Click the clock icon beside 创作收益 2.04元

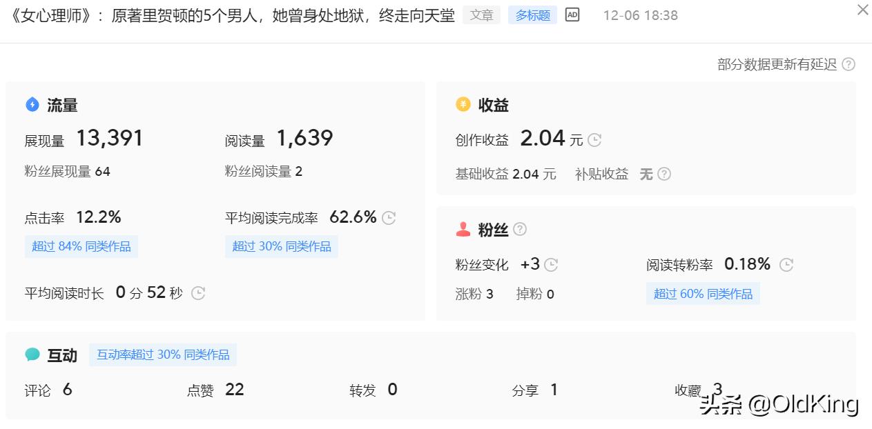pos(594,139)
